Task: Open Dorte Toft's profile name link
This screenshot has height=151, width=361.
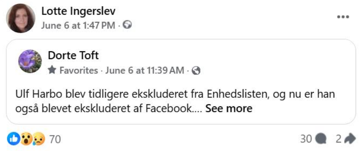Action: tap(74, 56)
